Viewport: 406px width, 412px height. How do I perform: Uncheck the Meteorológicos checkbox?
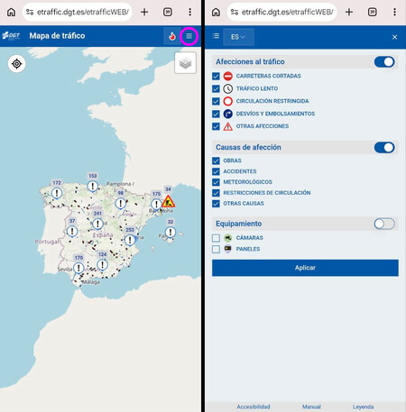216,182
